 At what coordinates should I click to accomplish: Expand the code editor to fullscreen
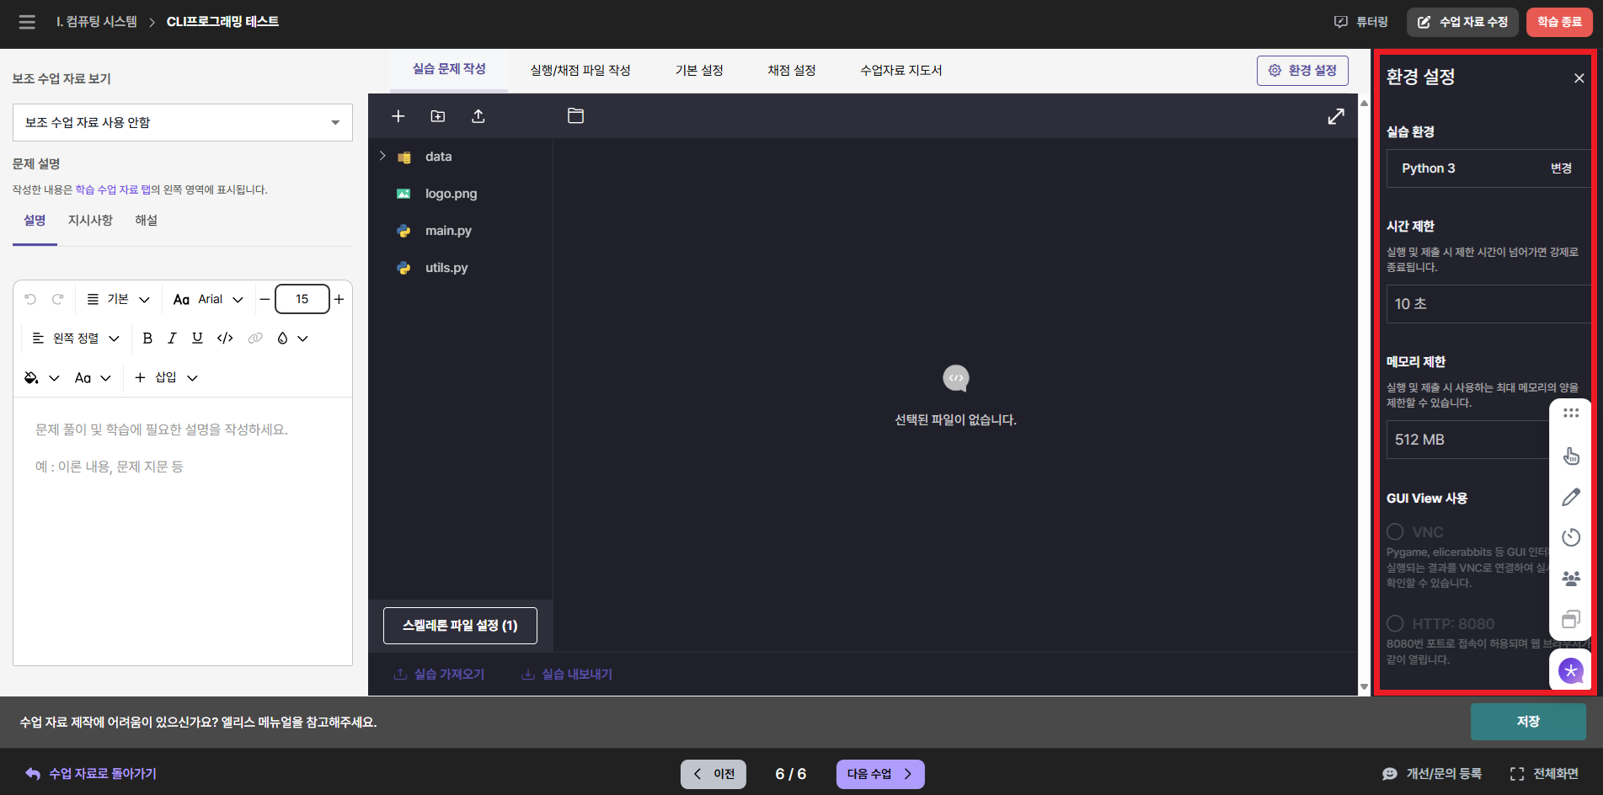(1336, 116)
